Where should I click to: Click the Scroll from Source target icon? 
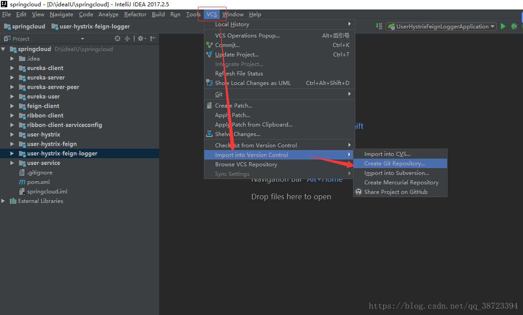[x=118, y=39]
